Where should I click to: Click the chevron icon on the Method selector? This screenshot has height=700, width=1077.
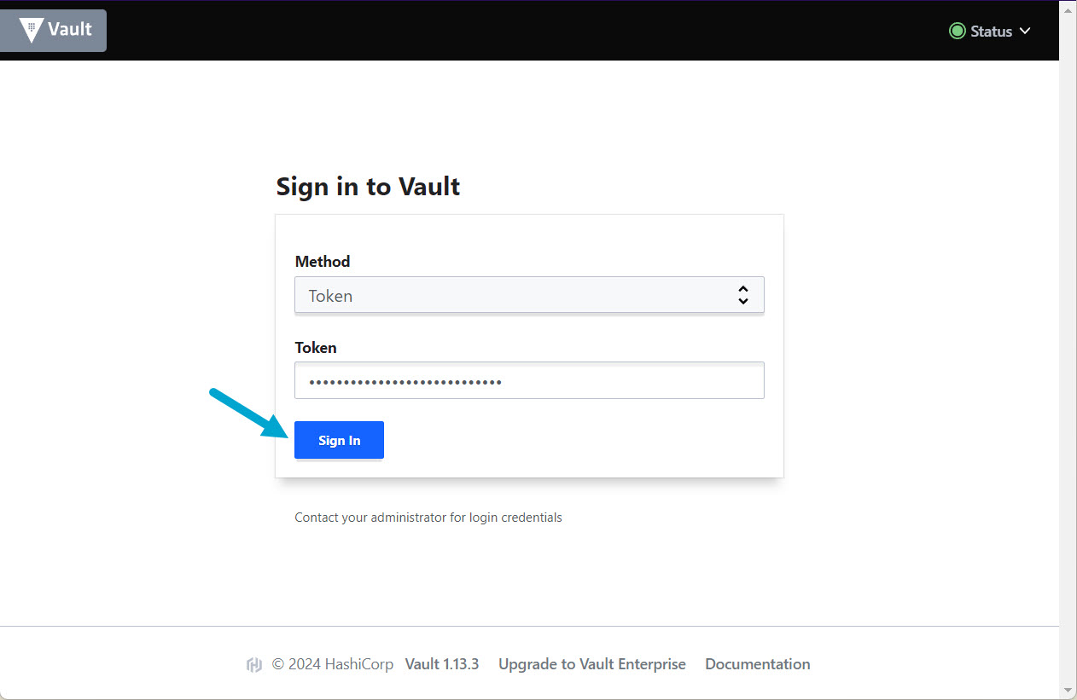pos(742,294)
